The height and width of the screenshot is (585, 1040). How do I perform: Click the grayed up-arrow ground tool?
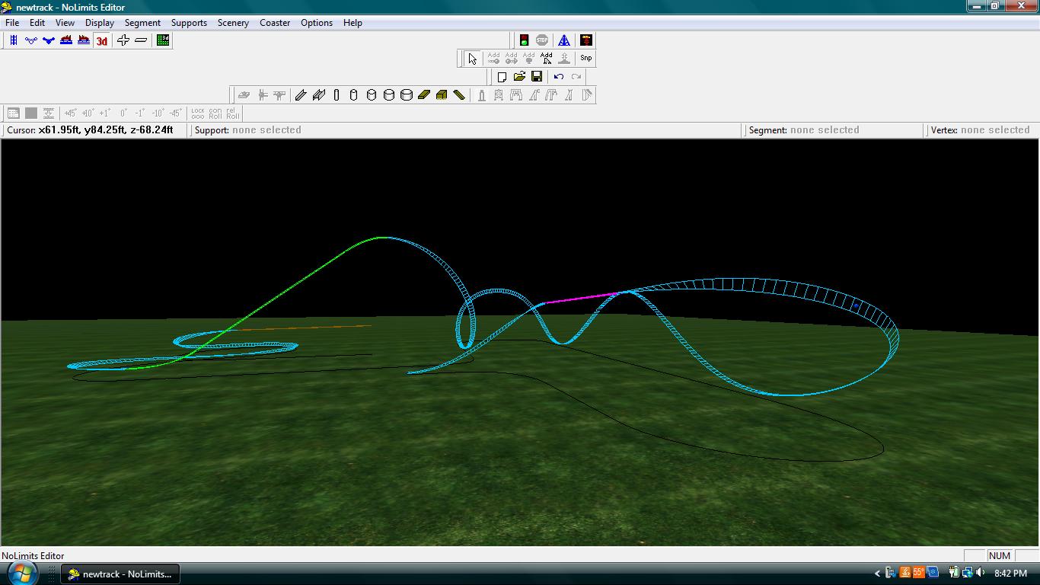(x=564, y=59)
